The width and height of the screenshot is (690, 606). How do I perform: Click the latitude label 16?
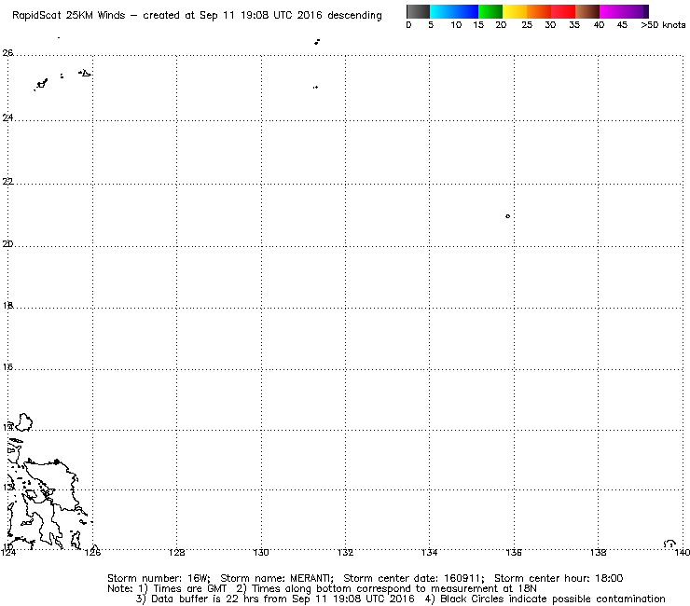click(x=7, y=366)
